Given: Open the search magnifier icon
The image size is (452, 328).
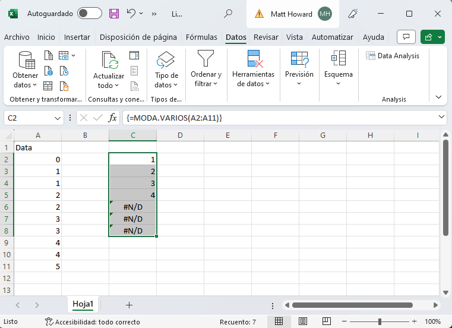Looking at the screenshot, I should tap(227, 14).
